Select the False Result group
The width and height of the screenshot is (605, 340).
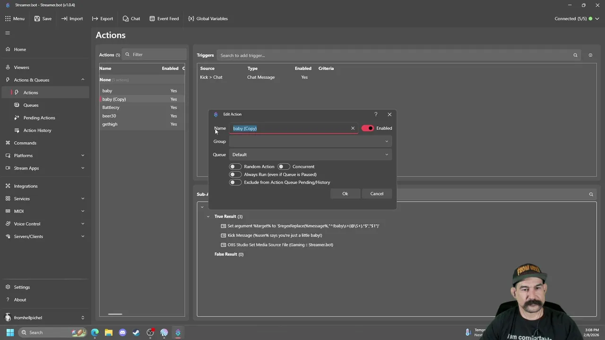coord(229,254)
